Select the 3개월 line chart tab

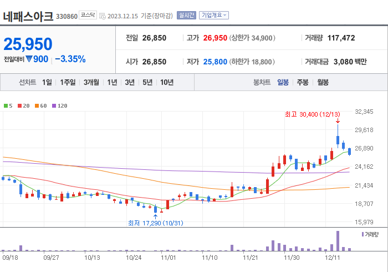point(91,82)
